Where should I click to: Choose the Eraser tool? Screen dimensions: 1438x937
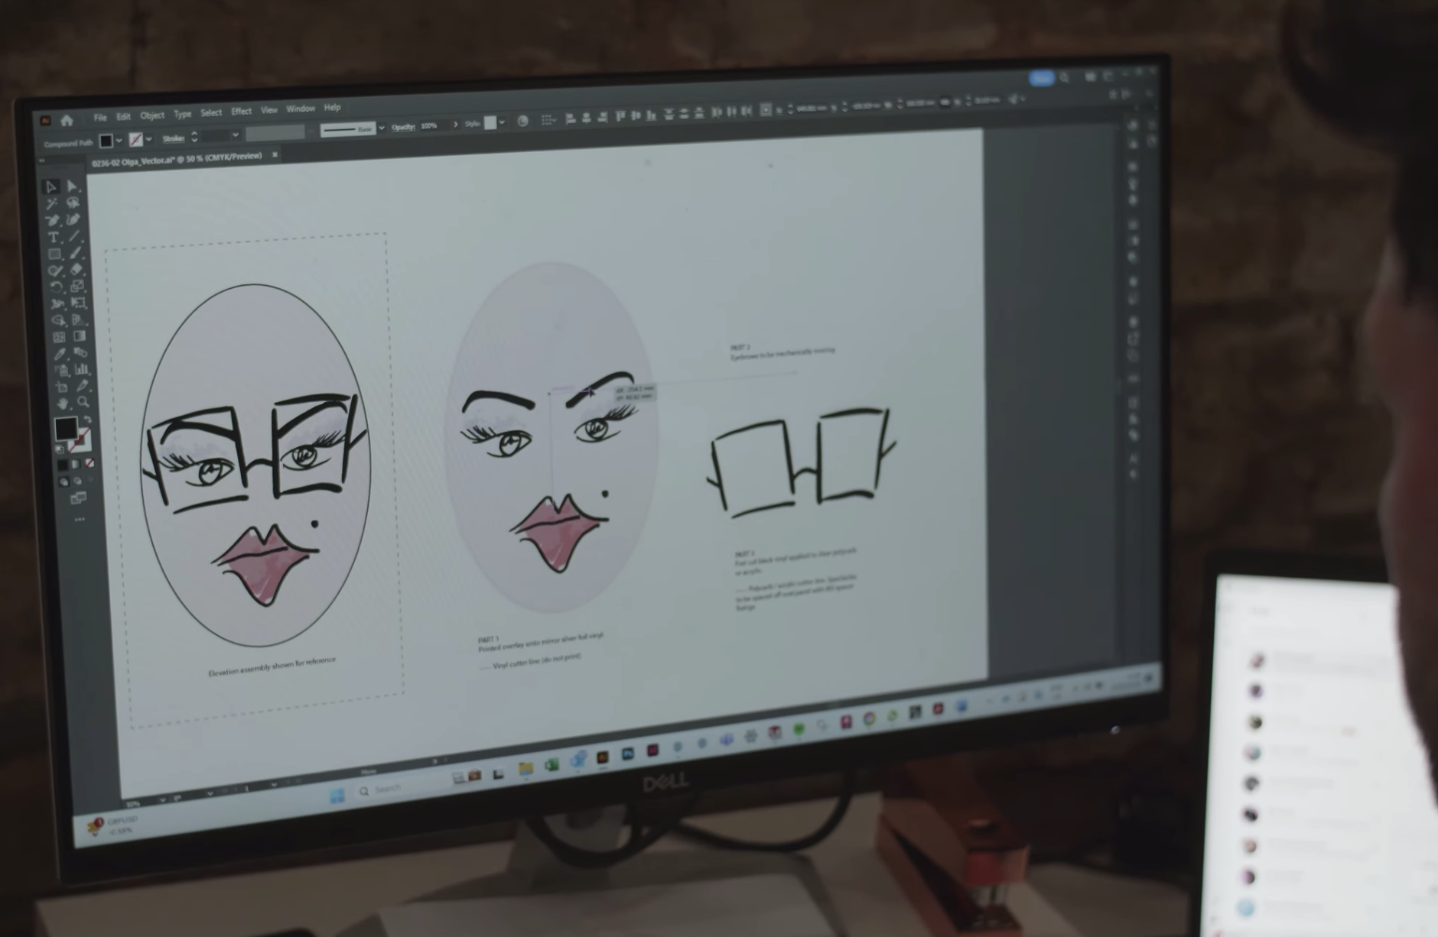[x=76, y=270]
